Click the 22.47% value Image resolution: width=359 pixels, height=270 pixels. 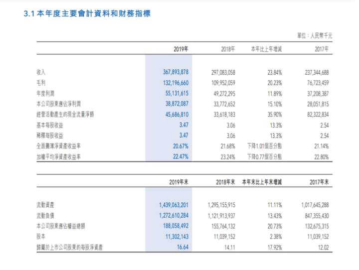coord(180,157)
